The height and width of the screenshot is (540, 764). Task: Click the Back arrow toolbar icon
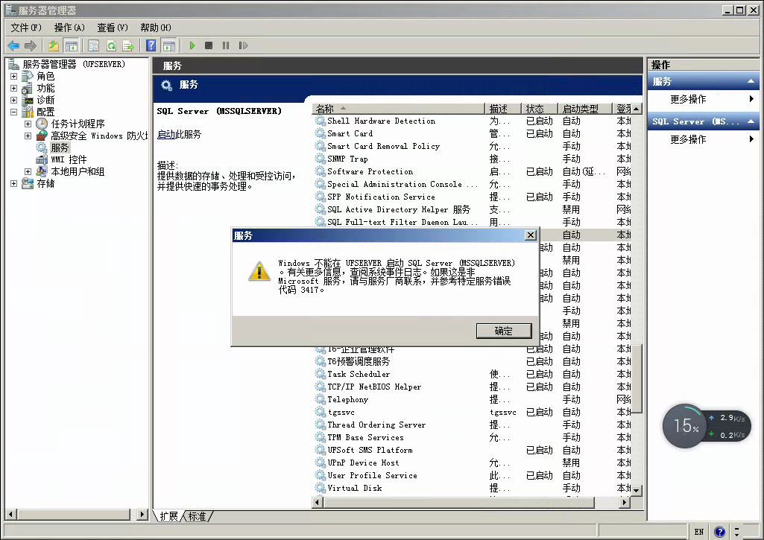point(13,45)
